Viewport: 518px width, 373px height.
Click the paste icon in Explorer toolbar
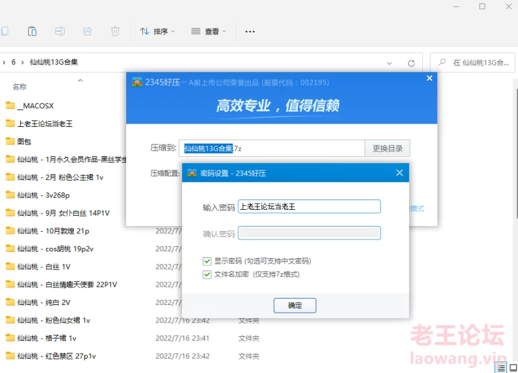(32, 31)
